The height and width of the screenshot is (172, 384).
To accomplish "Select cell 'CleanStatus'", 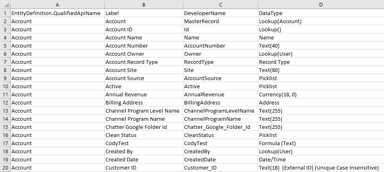I will pos(220,135).
